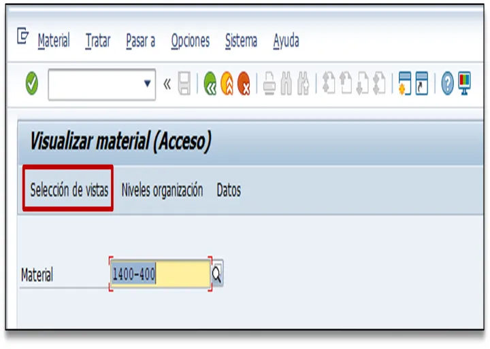
Task: Open the Opciones menu
Action: 191,41
